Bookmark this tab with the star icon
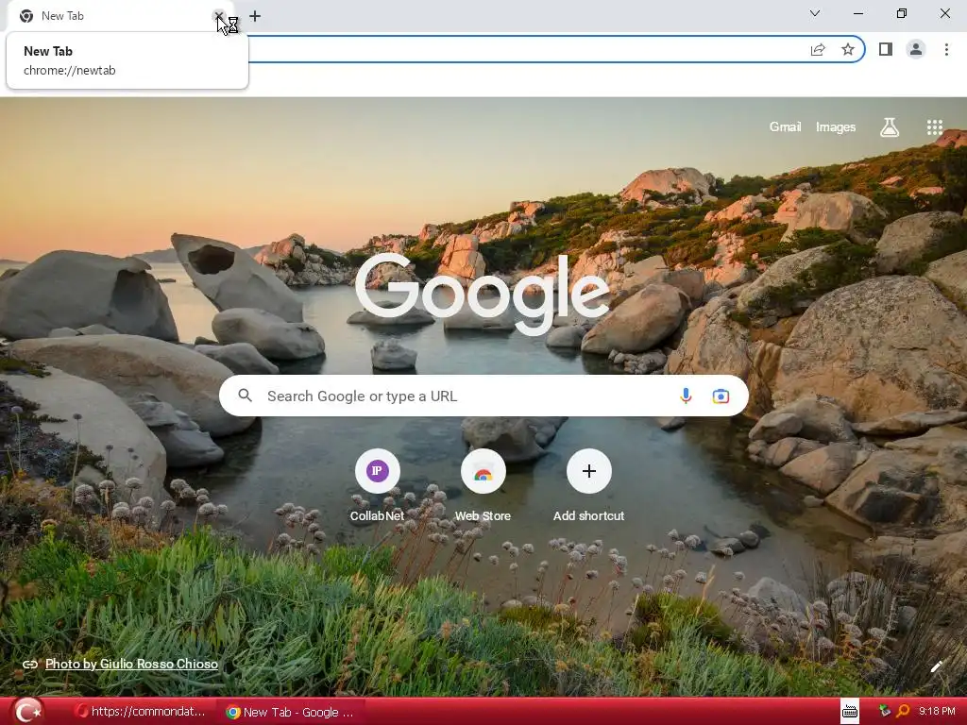This screenshot has height=725, width=967. point(848,49)
